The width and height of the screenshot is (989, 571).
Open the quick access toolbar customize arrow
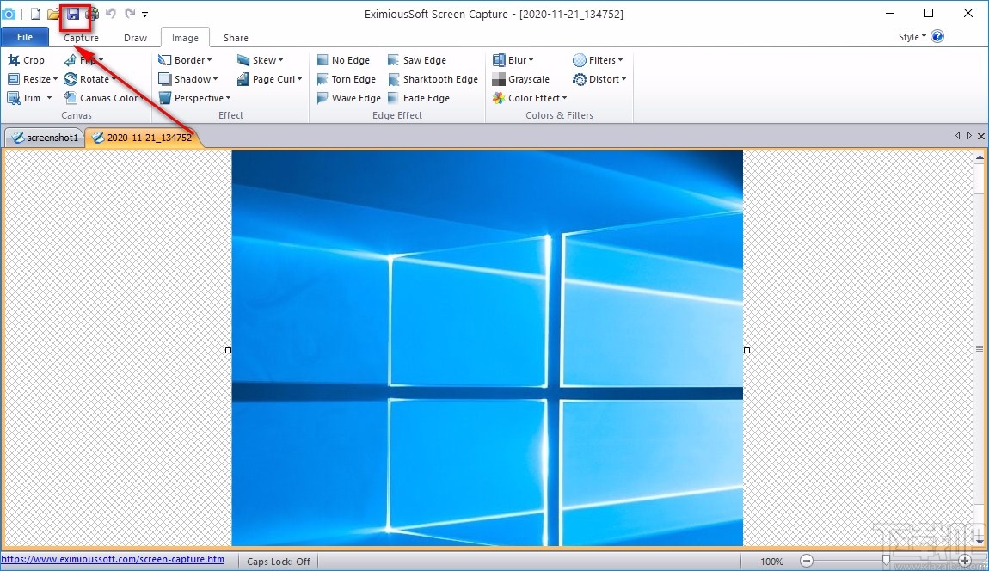point(145,15)
